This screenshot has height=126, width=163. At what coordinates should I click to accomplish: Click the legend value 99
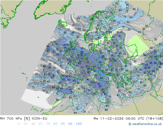click(70, 124)
